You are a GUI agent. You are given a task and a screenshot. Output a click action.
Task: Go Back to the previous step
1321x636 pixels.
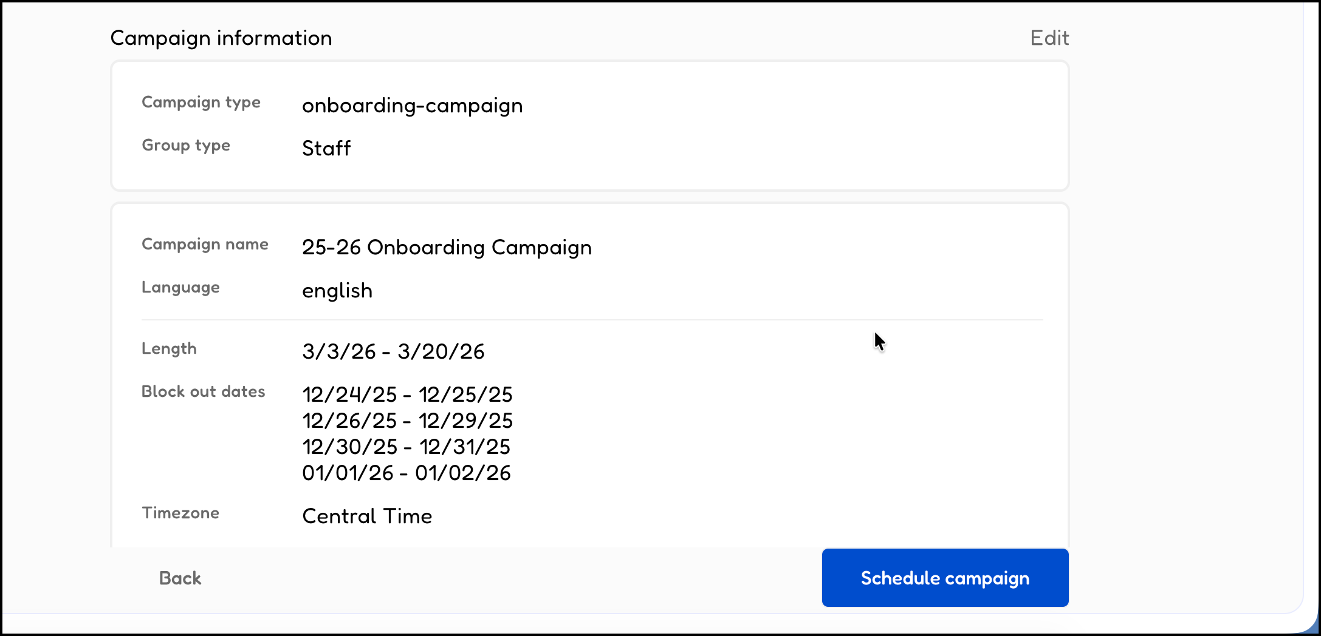click(180, 578)
